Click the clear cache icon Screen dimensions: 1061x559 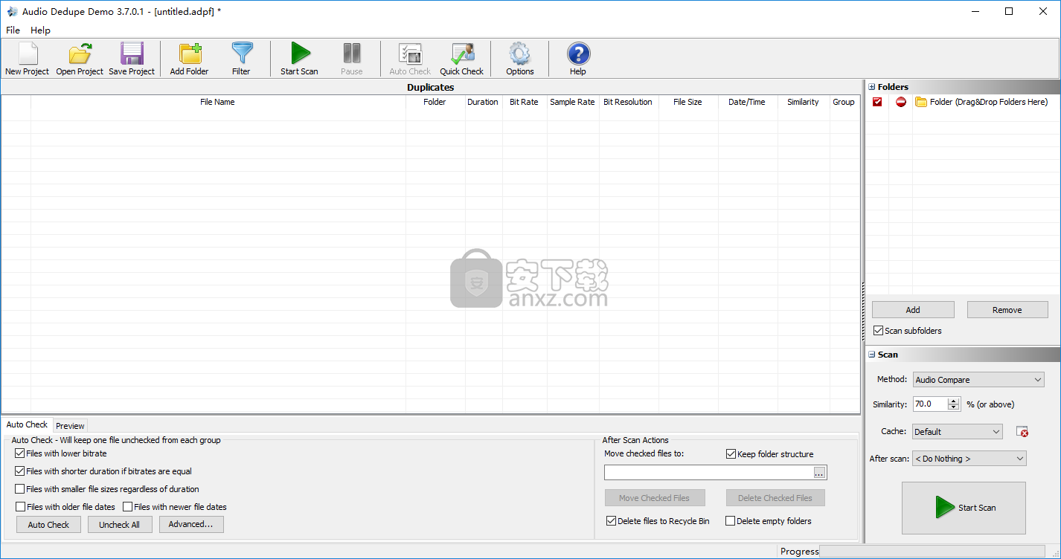[x=1022, y=432]
